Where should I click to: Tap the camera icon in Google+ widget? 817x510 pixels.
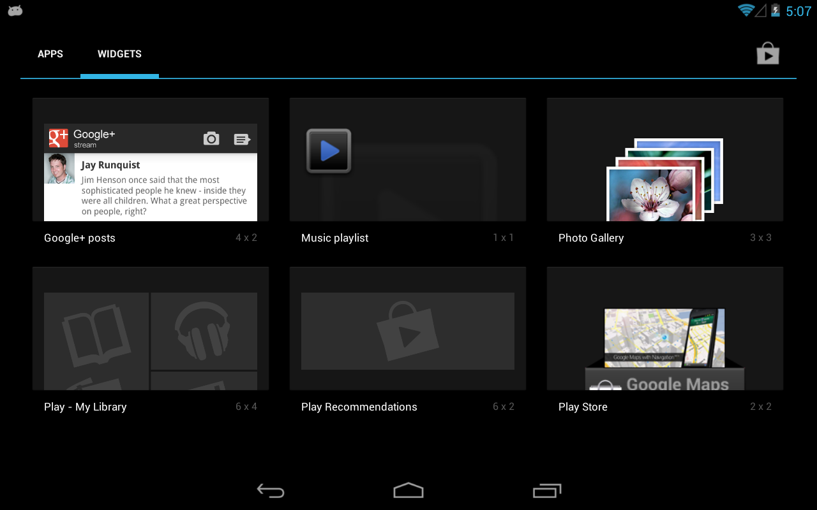coord(211,138)
